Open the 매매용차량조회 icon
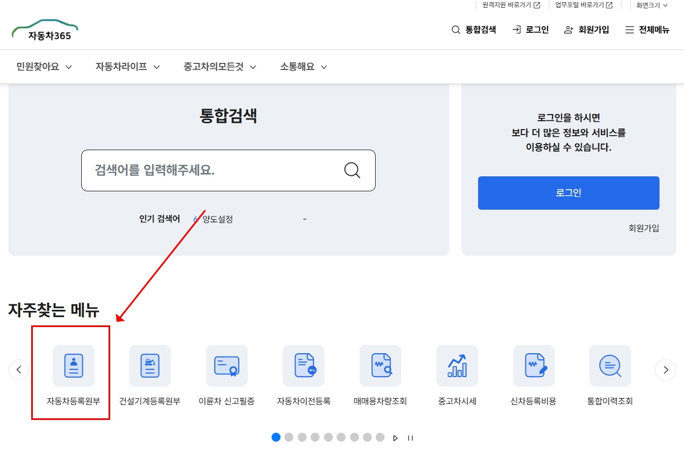684x460 pixels. [380, 365]
